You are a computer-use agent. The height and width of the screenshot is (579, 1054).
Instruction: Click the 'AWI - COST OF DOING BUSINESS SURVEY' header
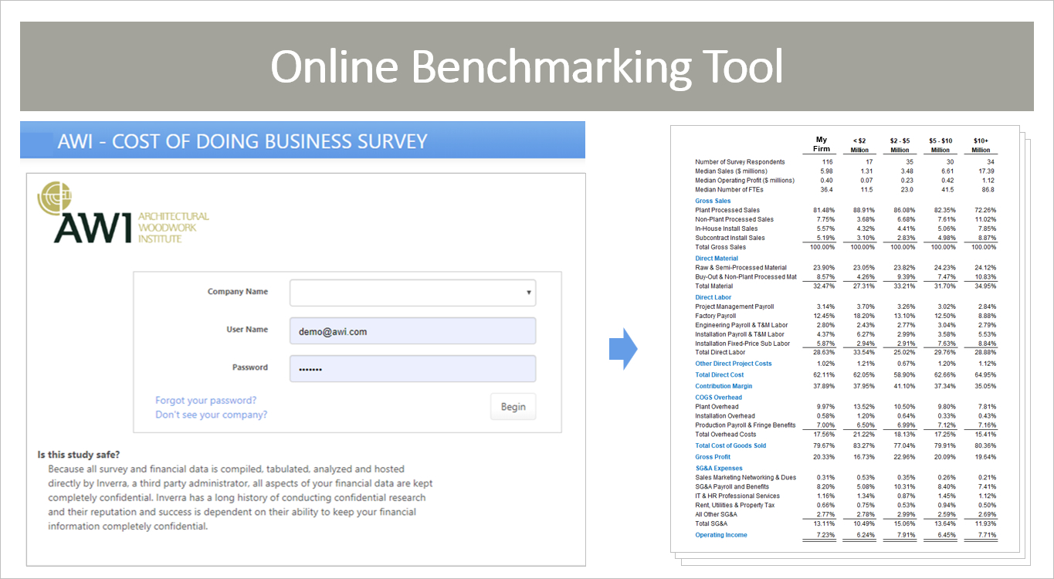242,141
